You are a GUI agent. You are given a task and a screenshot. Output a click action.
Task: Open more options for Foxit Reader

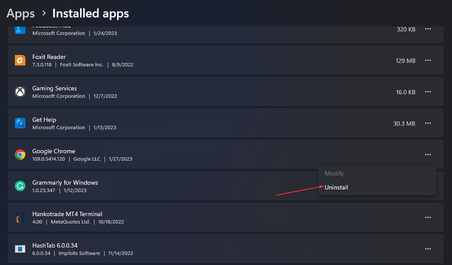(428, 60)
